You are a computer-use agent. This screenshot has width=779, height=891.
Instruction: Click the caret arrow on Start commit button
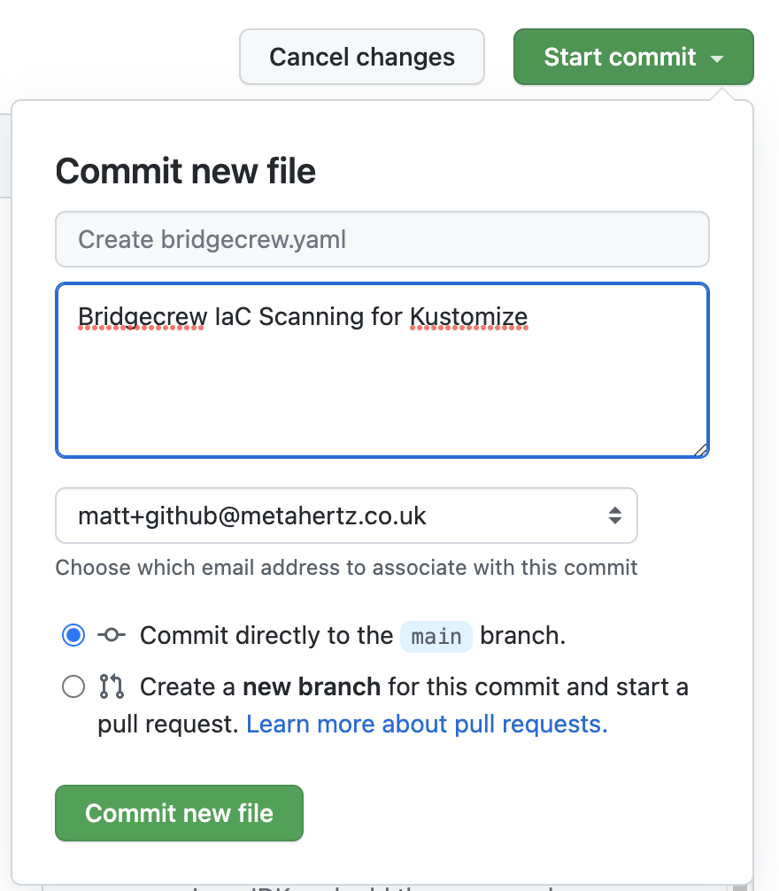click(x=717, y=58)
